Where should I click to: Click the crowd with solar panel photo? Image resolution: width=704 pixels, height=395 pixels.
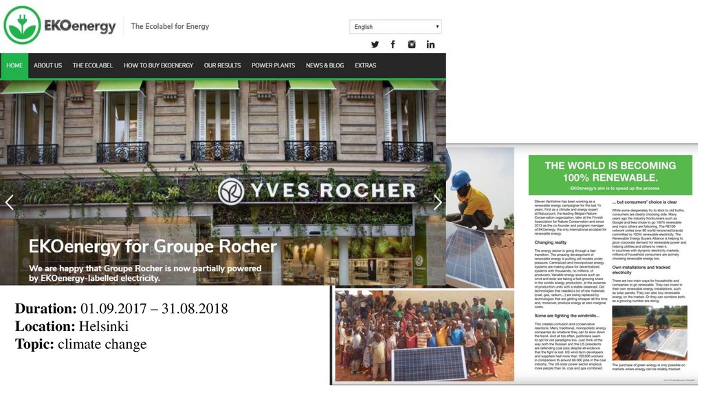click(425, 336)
